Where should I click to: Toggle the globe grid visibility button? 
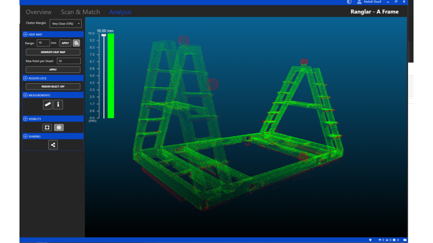click(x=59, y=127)
